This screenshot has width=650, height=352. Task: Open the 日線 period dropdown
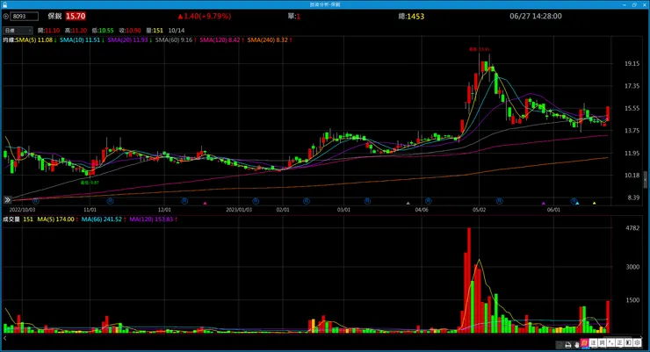18,30
